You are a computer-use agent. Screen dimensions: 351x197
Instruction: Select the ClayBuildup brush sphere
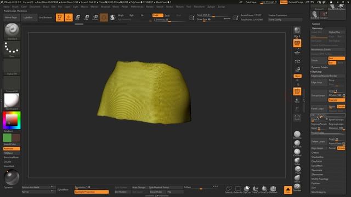click(297, 152)
